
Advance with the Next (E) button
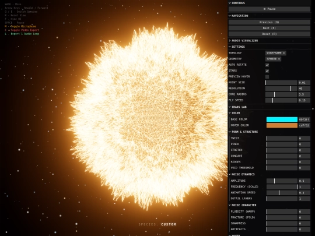269,28
